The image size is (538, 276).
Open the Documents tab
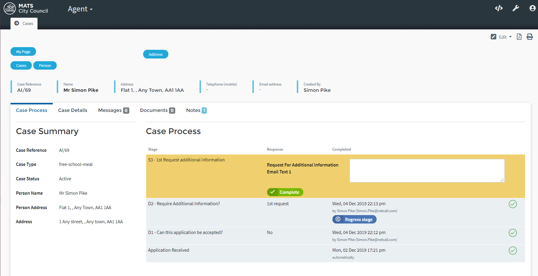[x=157, y=110]
